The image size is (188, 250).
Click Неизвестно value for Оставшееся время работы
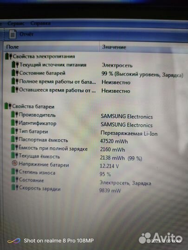coord(116,91)
